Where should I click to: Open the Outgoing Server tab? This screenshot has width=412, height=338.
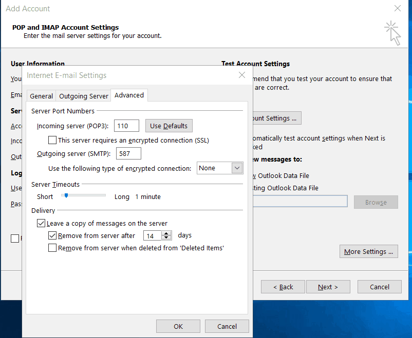click(84, 96)
